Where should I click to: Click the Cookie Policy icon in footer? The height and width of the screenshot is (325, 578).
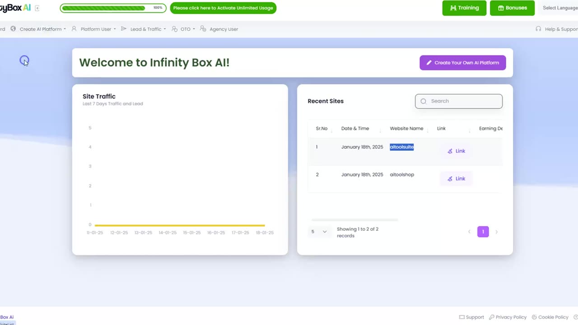(x=534, y=317)
